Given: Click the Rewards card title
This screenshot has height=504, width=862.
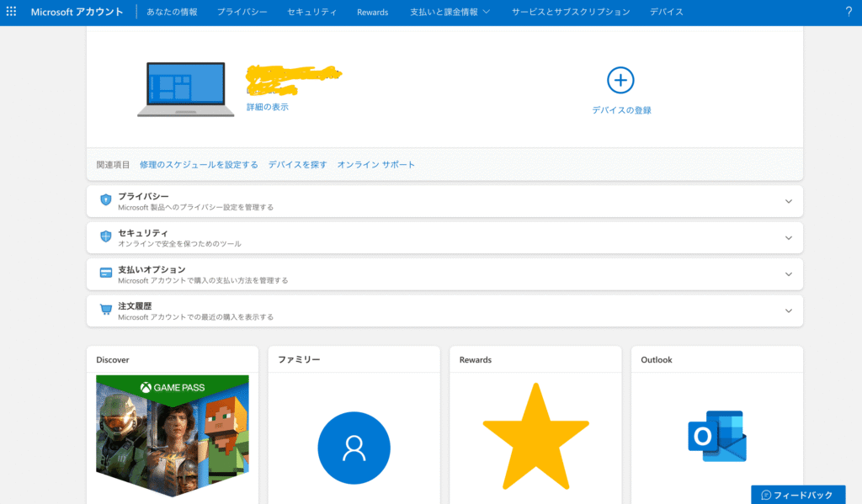Looking at the screenshot, I should (x=476, y=360).
